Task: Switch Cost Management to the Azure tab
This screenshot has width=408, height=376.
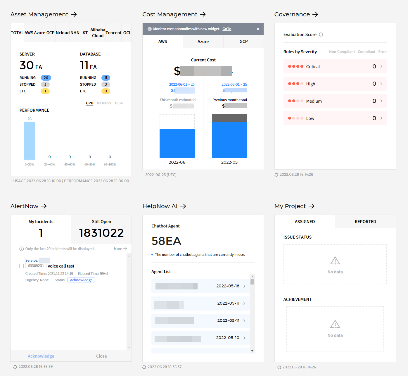Action: point(203,41)
